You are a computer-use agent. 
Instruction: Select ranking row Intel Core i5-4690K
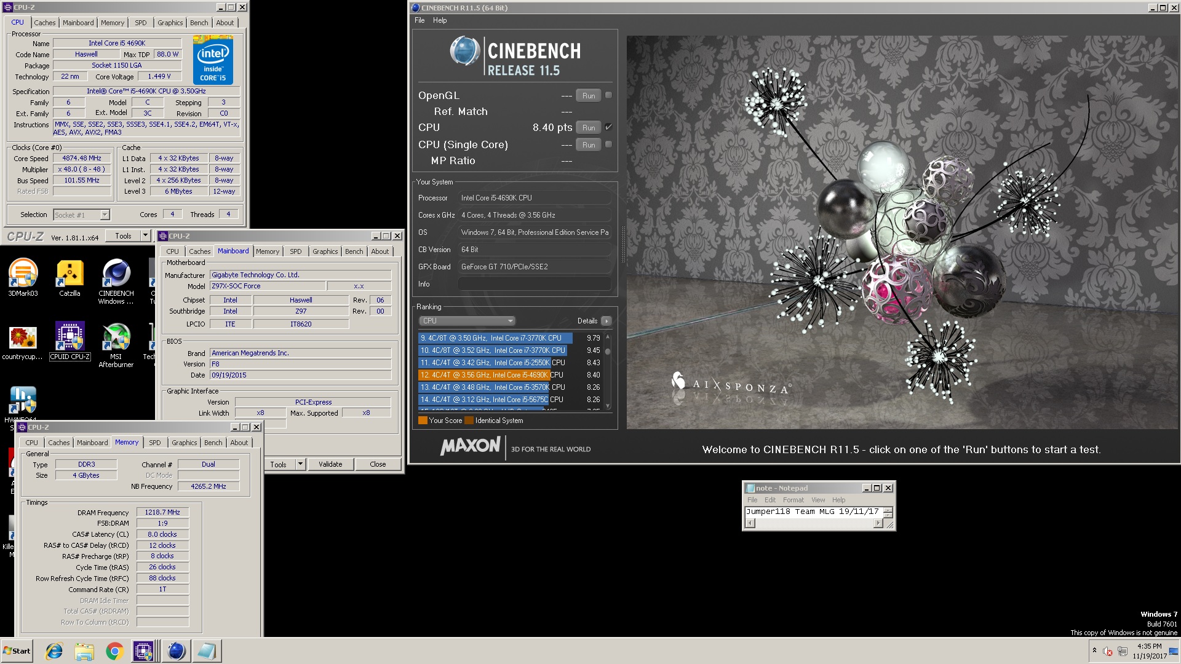(509, 375)
